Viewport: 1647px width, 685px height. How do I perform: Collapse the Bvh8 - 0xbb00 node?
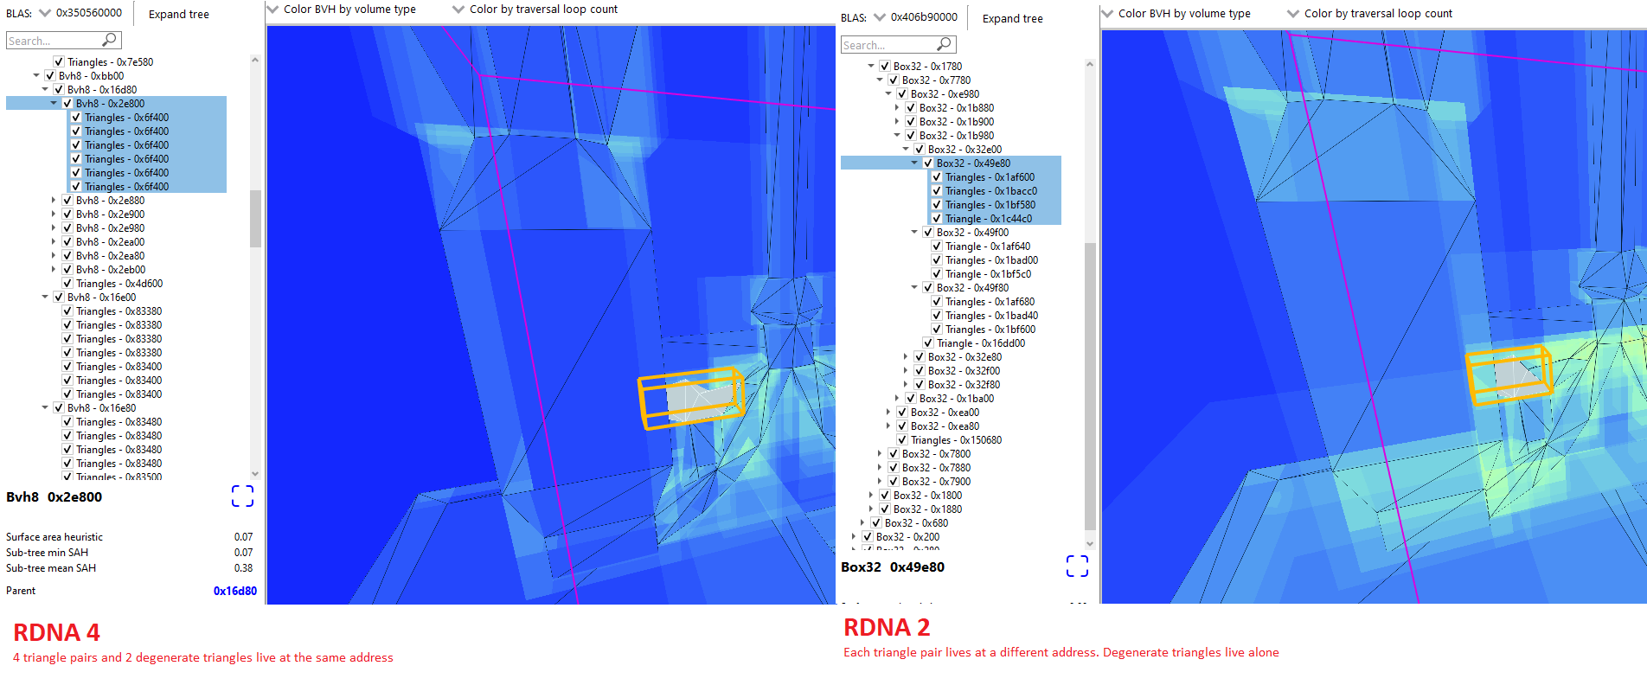pos(36,76)
